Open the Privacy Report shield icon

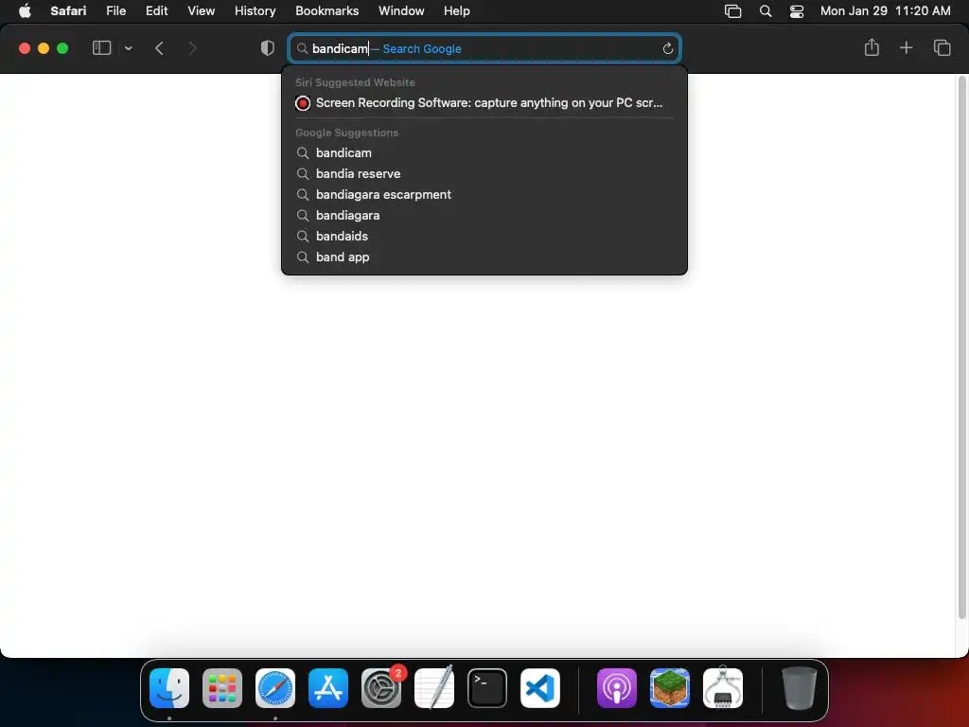click(267, 48)
